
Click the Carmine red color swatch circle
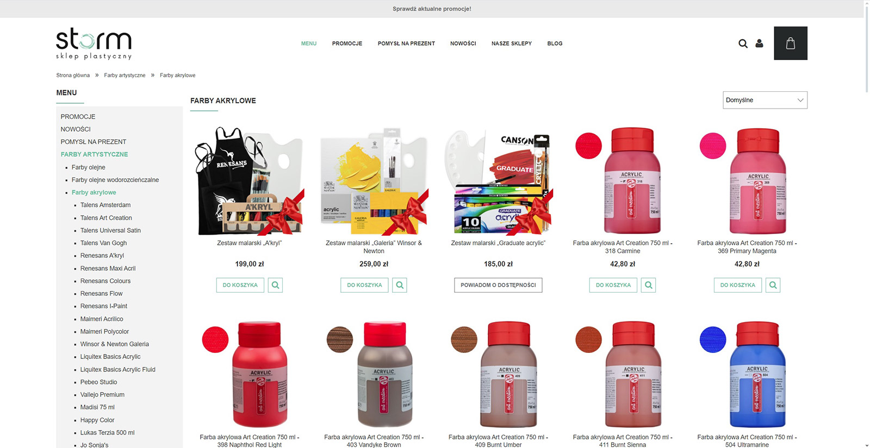click(588, 146)
